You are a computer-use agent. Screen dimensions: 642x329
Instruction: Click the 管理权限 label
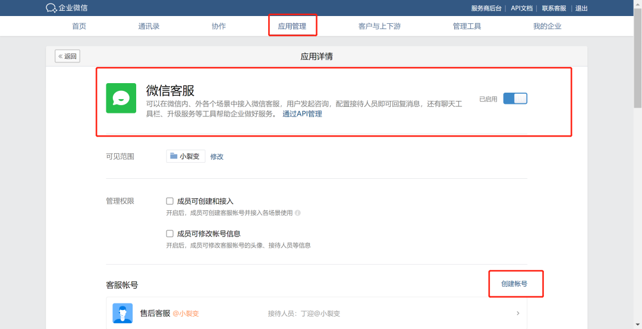(x=120, y=201)
